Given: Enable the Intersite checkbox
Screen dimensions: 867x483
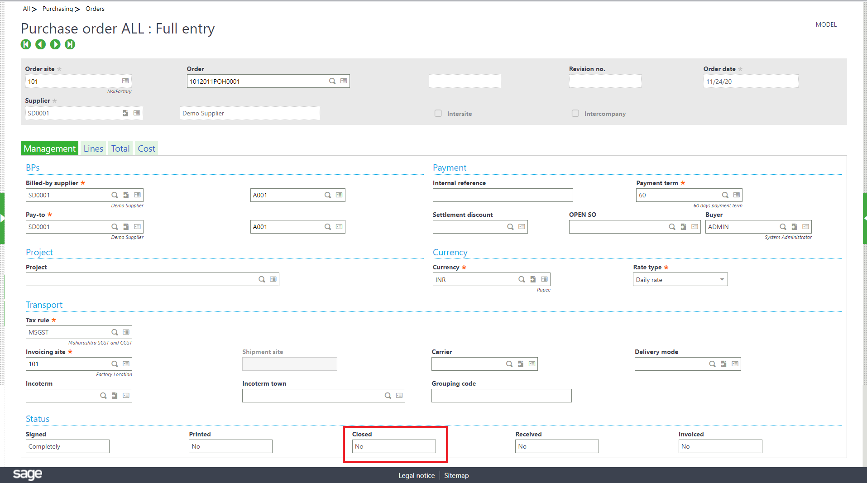Looking at the screenshot, I should coord(438,113).
